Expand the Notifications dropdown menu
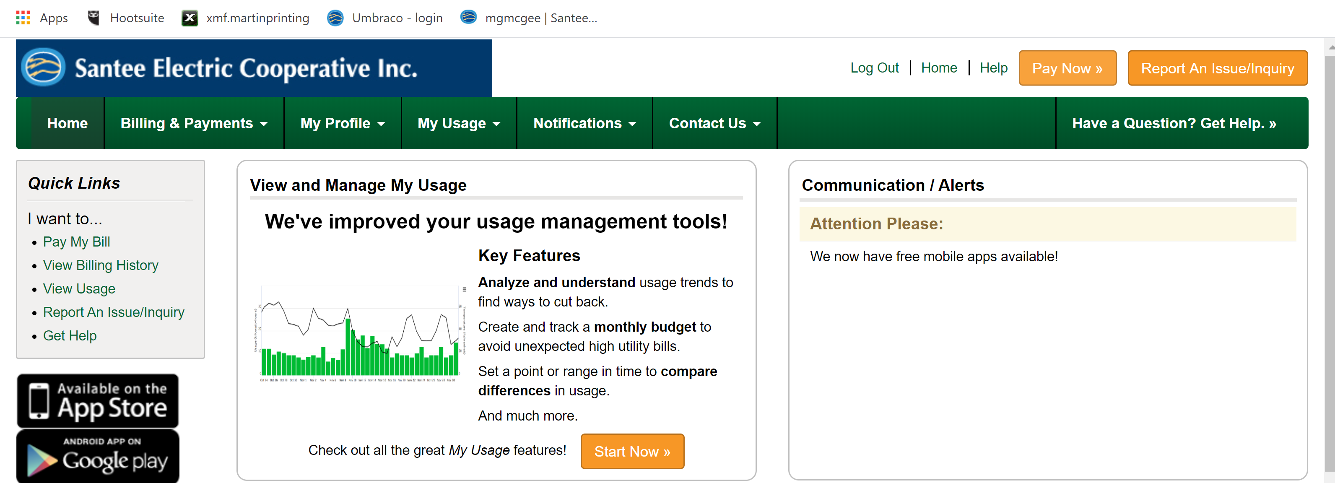The height and width of the screenshot is (483, 1335). click(584, 123)
